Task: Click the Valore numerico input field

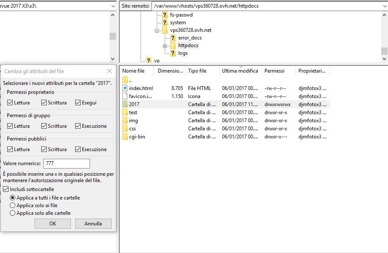Action: [67, 163]
